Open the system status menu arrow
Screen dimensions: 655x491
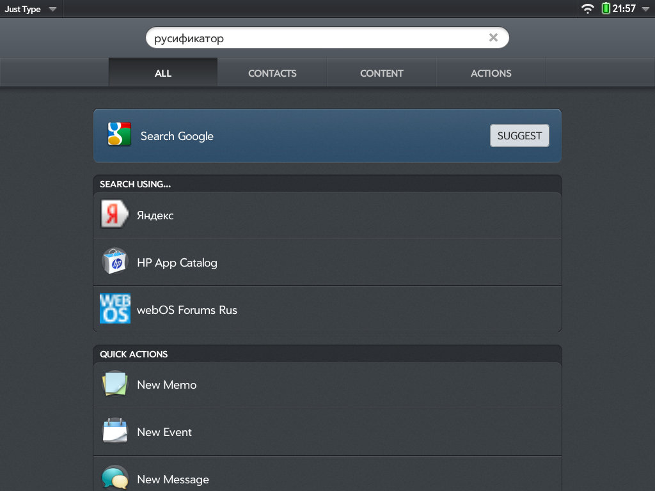point(646,9)
